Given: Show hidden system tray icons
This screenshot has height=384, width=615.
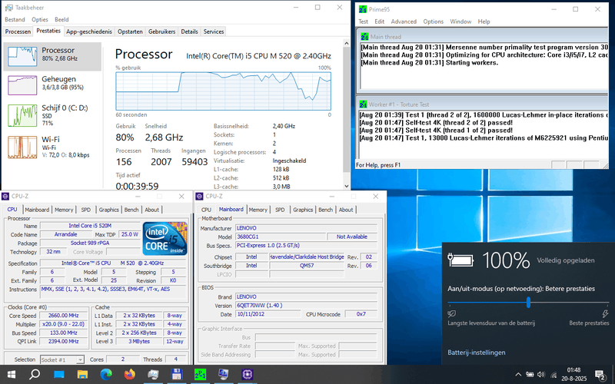Looking at the screenshot, I should click(x=518, y=375).
